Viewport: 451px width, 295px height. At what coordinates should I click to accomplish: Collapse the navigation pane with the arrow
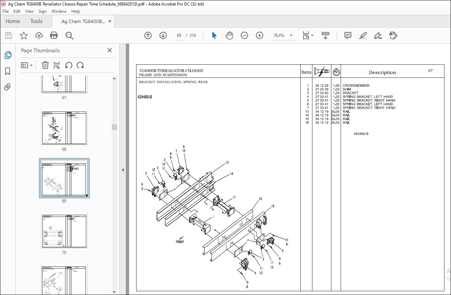point(123,170)
